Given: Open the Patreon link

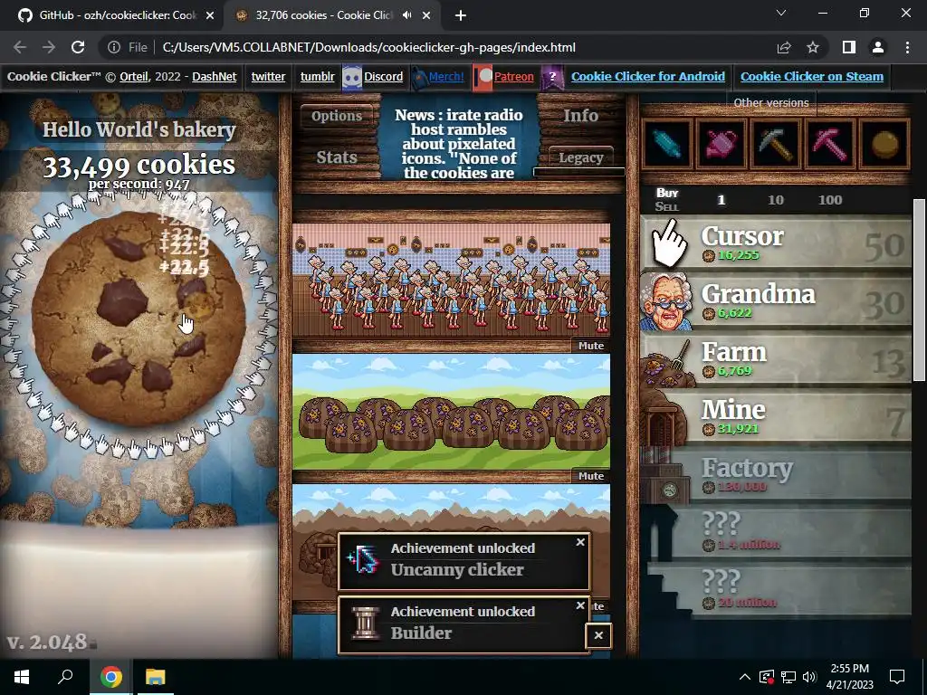Looking at the screenshot, I should coord(514,76).
